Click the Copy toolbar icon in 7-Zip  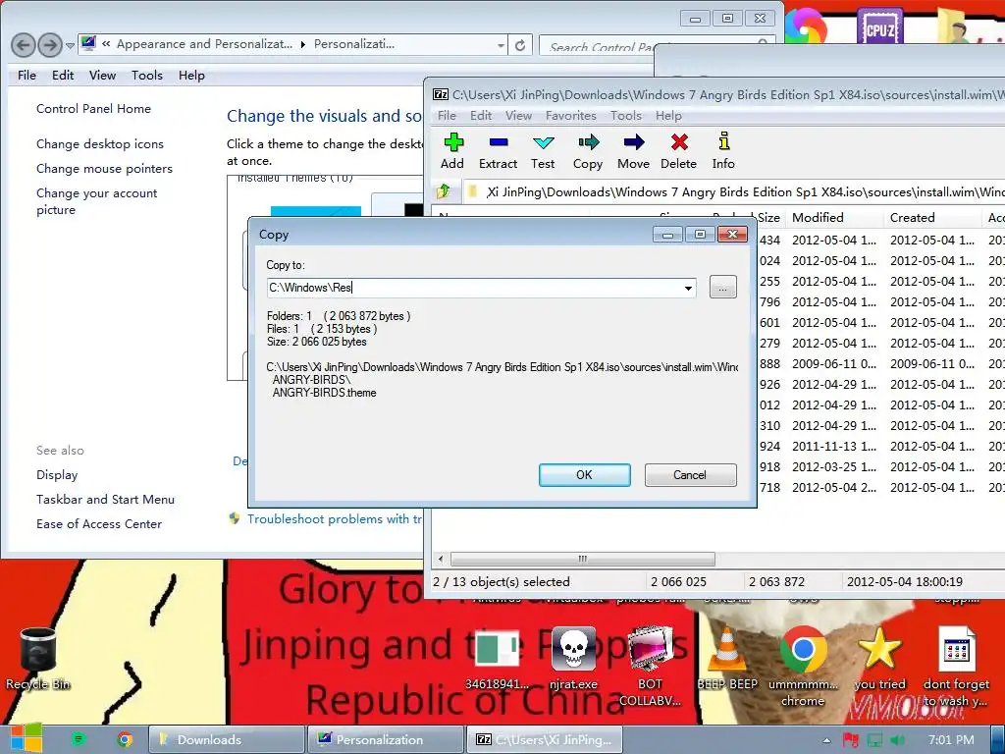pyautogui.click(x=588, y=151)
